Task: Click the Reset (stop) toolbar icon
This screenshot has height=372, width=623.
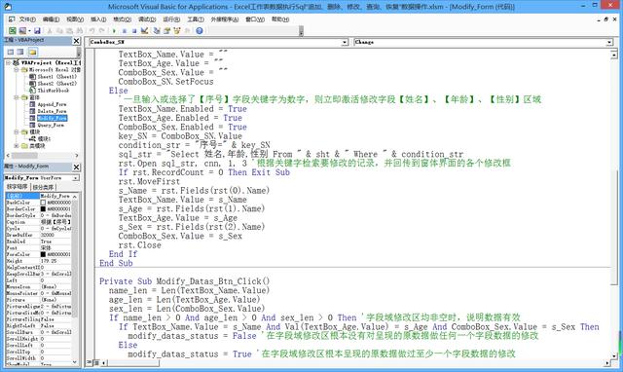Action: (x=134, y=30)
